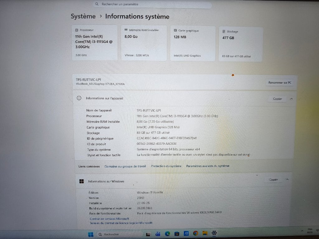
Task: Open the MyASUS app in the taskbar
Action: pyautogui.click(x=186, y=233)
